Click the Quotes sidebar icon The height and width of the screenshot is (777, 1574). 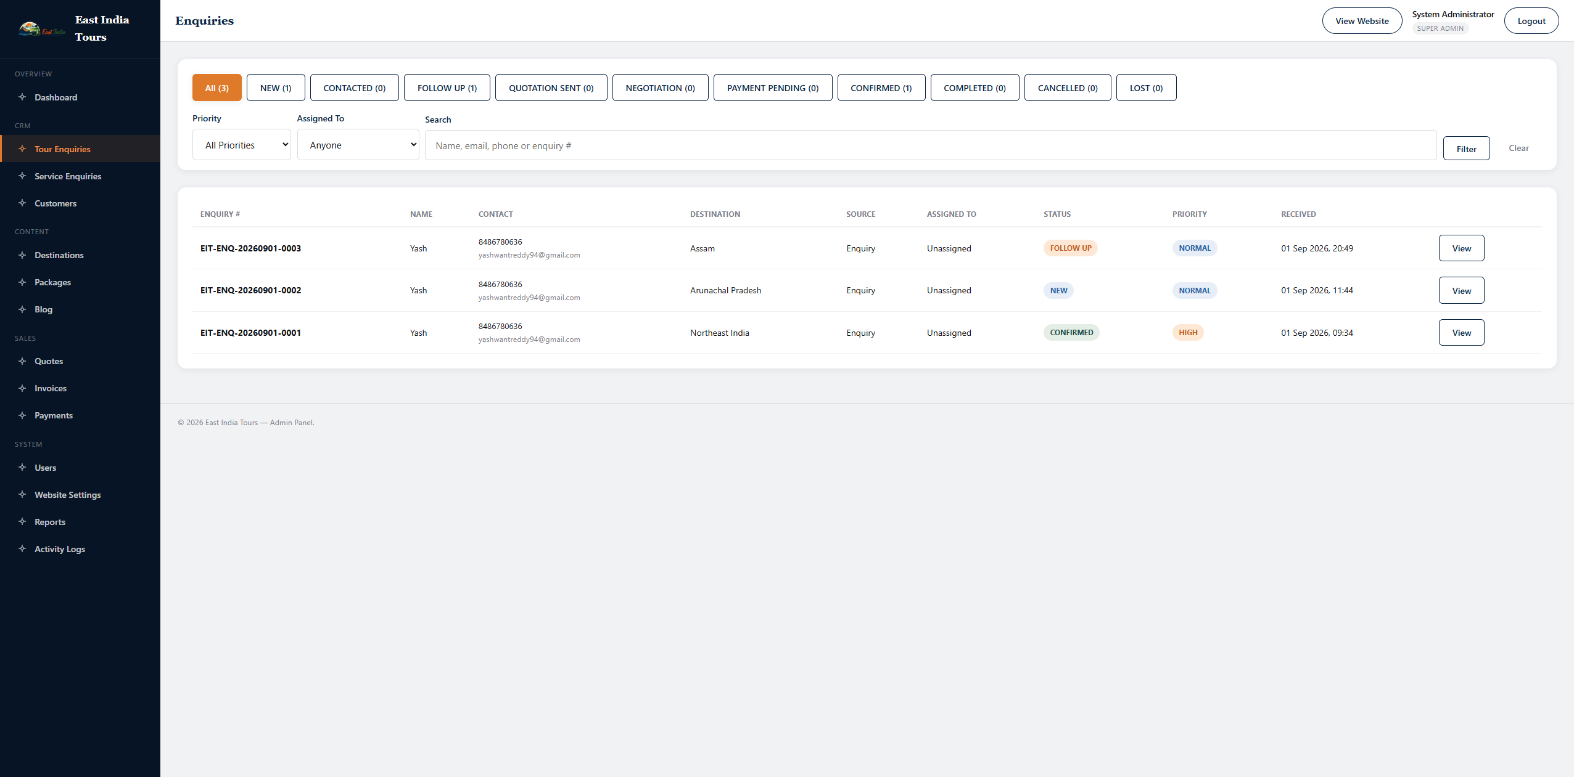(x=22, y=360)
